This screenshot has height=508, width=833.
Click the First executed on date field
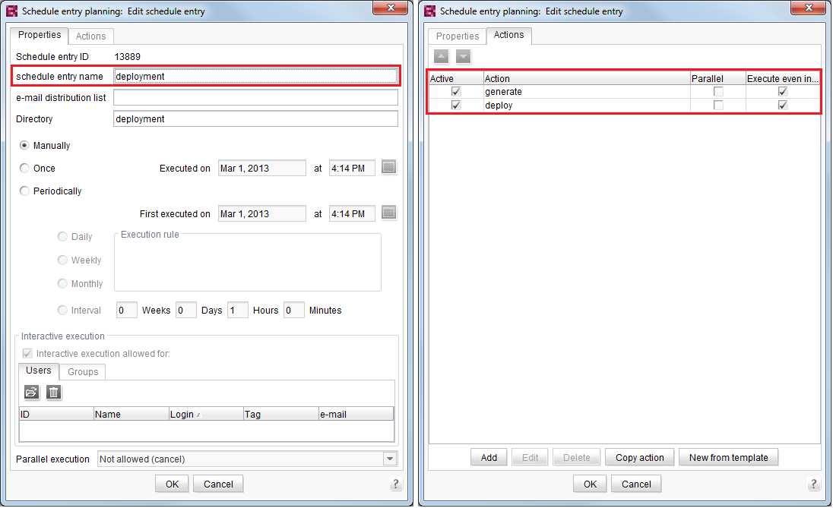(x=262, y=213)
